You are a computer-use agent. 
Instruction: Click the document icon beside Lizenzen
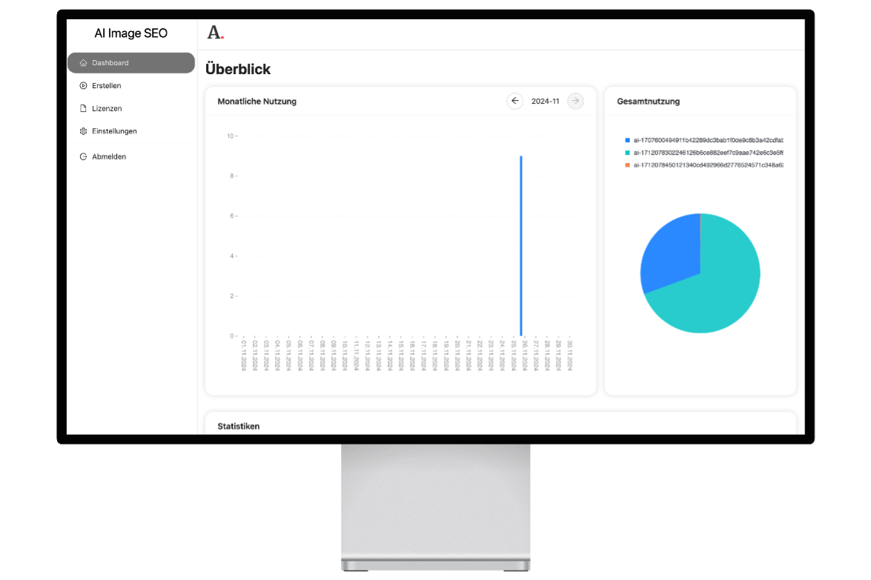[x=84, y=109]
